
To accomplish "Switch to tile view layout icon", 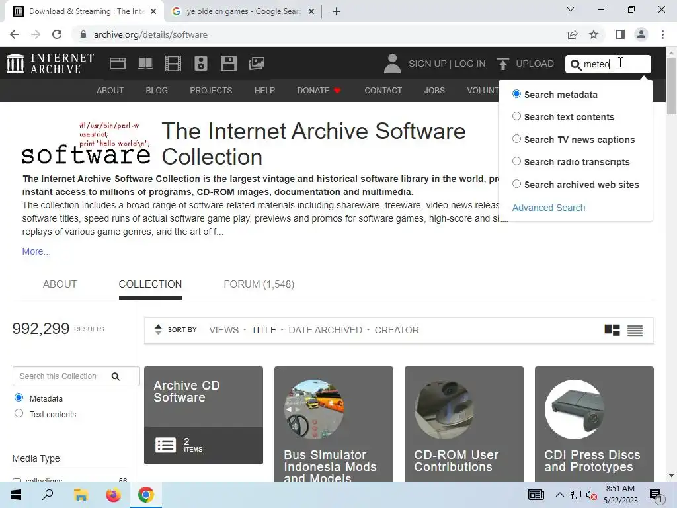I will (x=612, y=331).
